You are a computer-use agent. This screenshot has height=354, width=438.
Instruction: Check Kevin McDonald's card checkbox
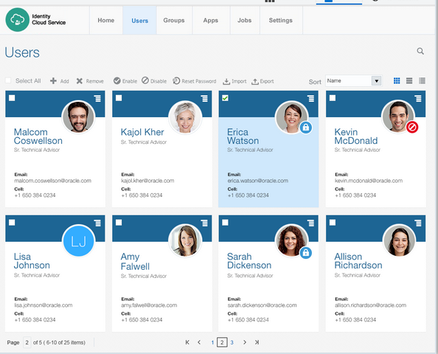333,98
